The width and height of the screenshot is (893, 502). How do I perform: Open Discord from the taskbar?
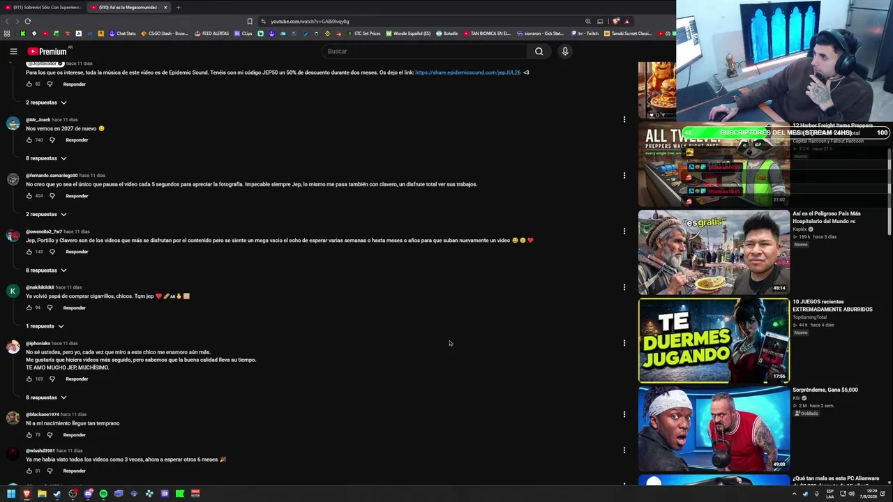tap(88, 494)
